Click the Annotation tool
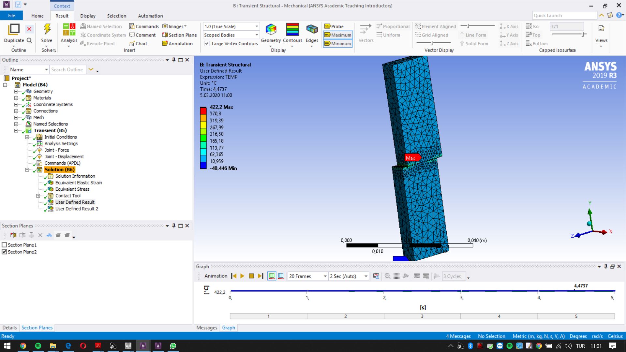 tap(178, 43)
